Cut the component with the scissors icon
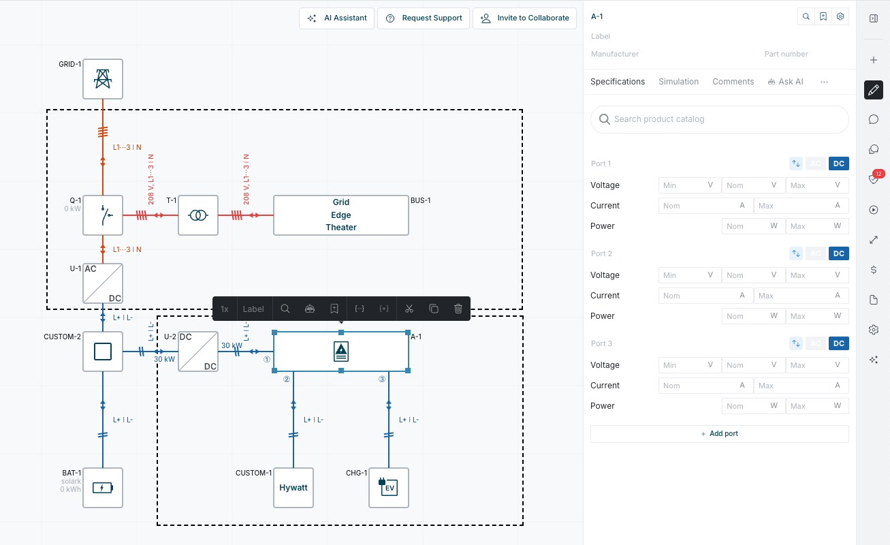Viewport: 890px width, 545px height. pos(409,309)
